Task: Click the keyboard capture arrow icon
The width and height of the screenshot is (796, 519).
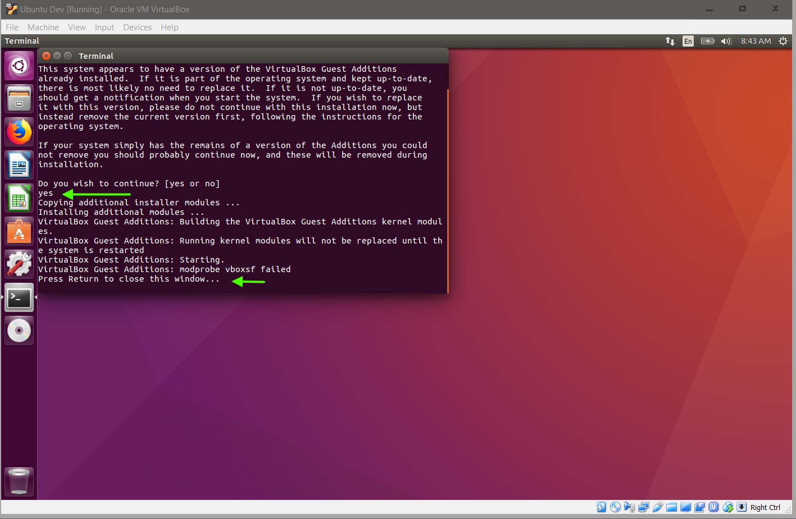Action: tap(742, 507)
